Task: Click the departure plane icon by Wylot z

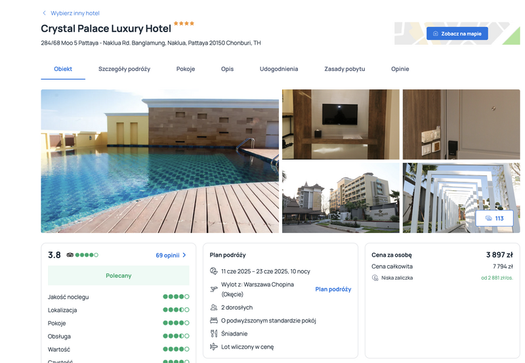Action: (x=214, y=289)
